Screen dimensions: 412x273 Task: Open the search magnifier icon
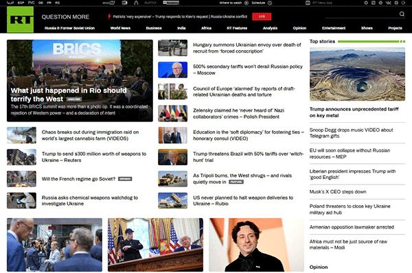(402, 14)
